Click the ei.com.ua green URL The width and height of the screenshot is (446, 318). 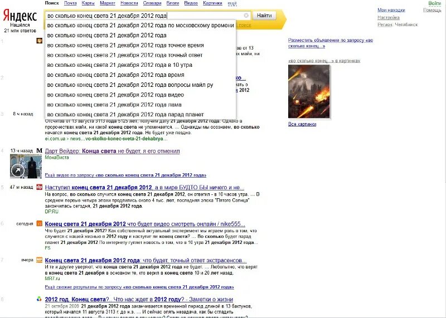click(106, 139)
